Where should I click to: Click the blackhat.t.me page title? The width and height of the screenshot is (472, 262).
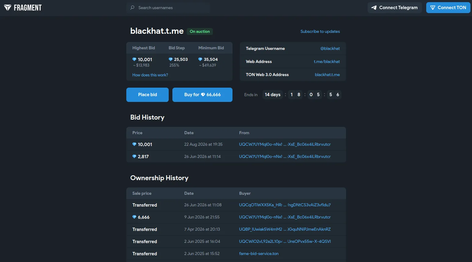click(157, 31)
